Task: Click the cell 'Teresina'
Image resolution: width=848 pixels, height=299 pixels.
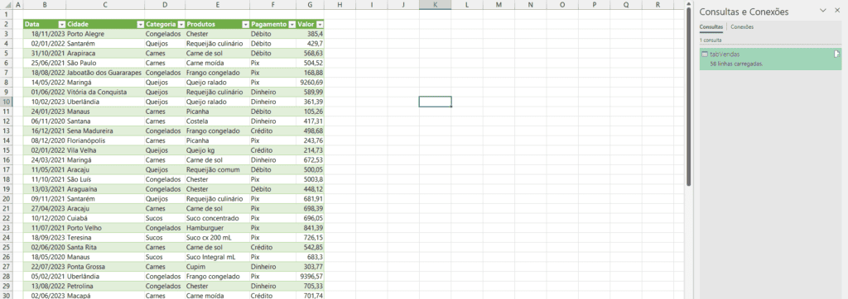Action: pos(105,238)
